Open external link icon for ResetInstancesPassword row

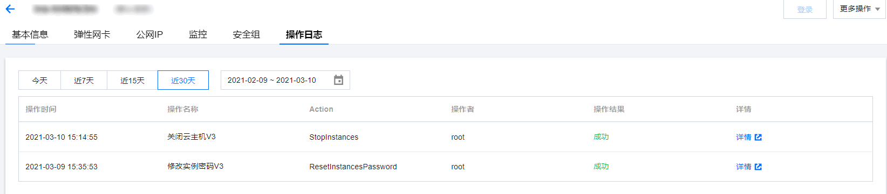coord(758,167)
